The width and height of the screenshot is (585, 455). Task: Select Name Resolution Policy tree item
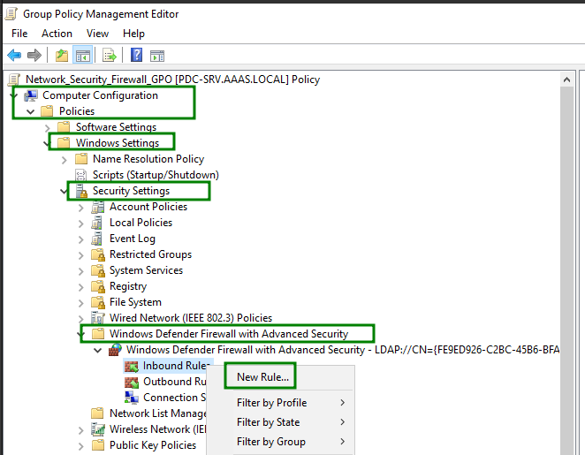[x=148, y=159]
